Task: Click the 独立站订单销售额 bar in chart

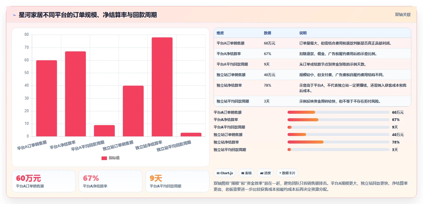Action: click(x=133, y=111)
